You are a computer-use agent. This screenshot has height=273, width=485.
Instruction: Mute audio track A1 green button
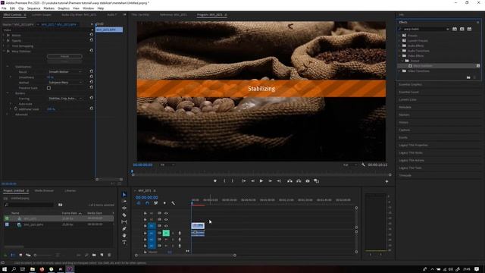(x=166, y=233)
